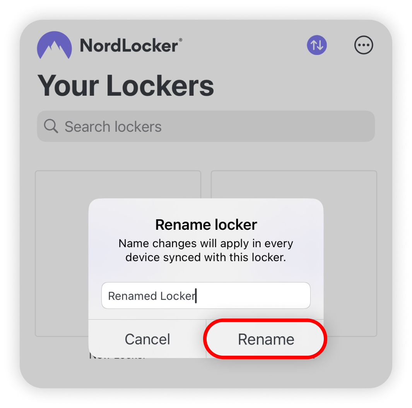412x408 pixels.
Task: Click the Rename locker dialog title
Action: [x=206, y=225]
